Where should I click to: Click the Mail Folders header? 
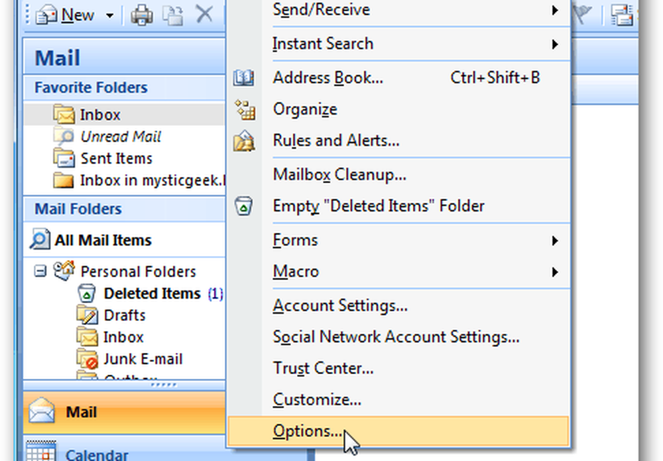[x=125, y=209]
